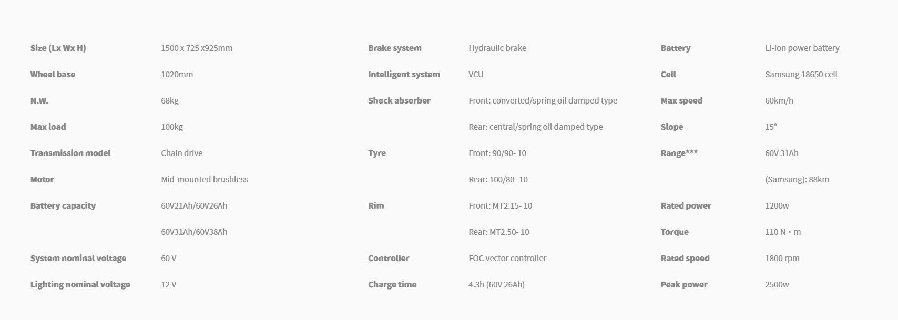The image size is (898, 320).
Task: Click the Size (Lx Wx H) label
Action: tap(58, 48)
